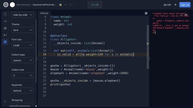Click 'weight: int' on line 8
193x108 pixels.
coord(63,24)
